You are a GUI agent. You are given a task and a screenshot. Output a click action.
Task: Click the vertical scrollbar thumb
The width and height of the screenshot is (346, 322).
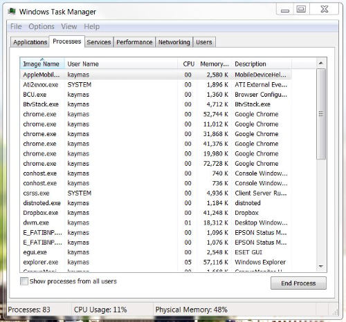(x=321, y=114)
